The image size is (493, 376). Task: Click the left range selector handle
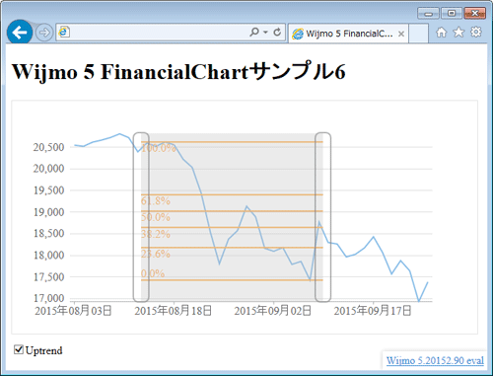click(141, 217)
